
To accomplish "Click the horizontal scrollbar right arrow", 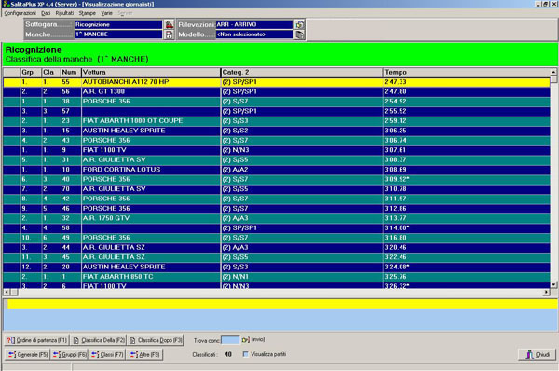I will 546,292.
